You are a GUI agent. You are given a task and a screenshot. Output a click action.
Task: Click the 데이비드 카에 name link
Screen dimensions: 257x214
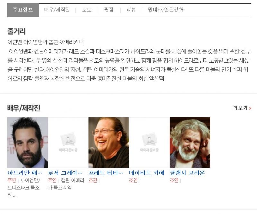coord(146,173)
